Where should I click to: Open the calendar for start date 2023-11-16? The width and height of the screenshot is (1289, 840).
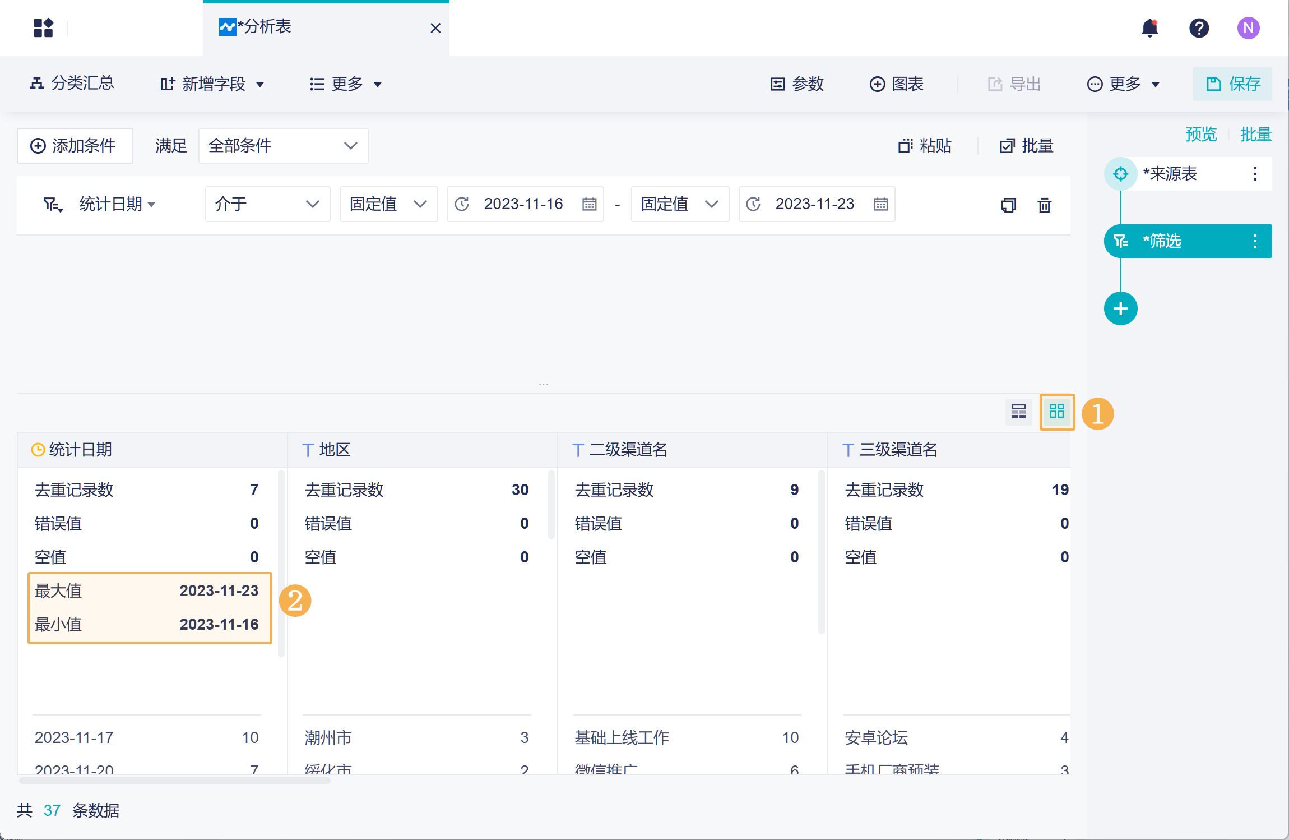(589, 204)
